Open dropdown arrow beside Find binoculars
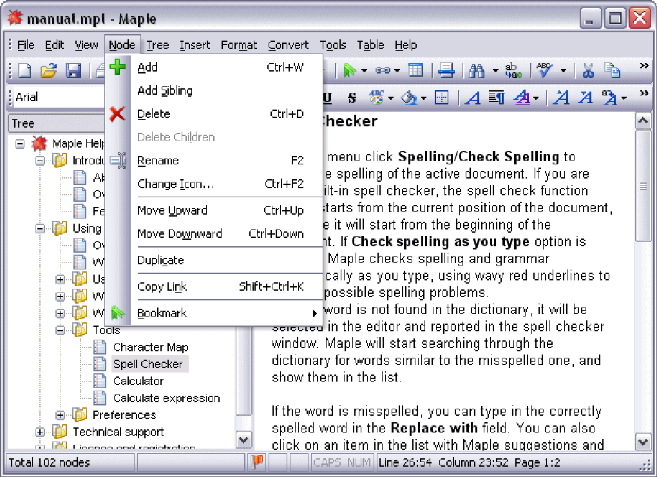 pos(495,70)
